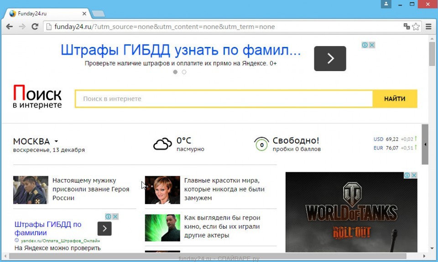Select the Funday24.ru tab
The width and height of the screenshot is (438, 262).
[x=46, y=13]
